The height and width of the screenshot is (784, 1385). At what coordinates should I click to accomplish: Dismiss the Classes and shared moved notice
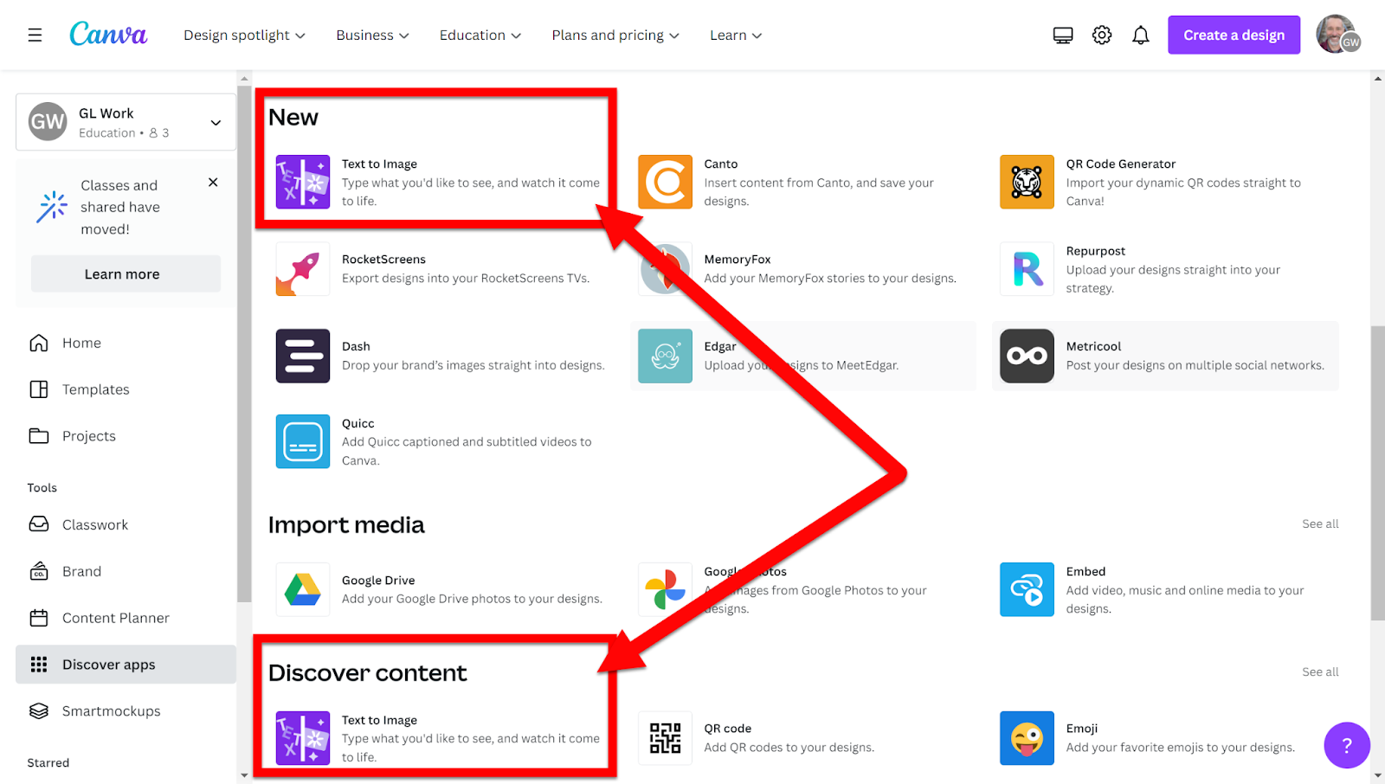click(213, 183)
